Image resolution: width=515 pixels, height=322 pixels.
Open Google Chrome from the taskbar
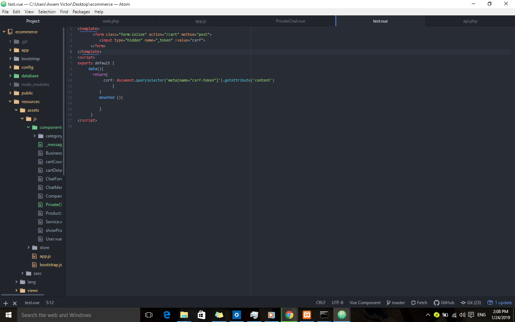click(289, 315)
